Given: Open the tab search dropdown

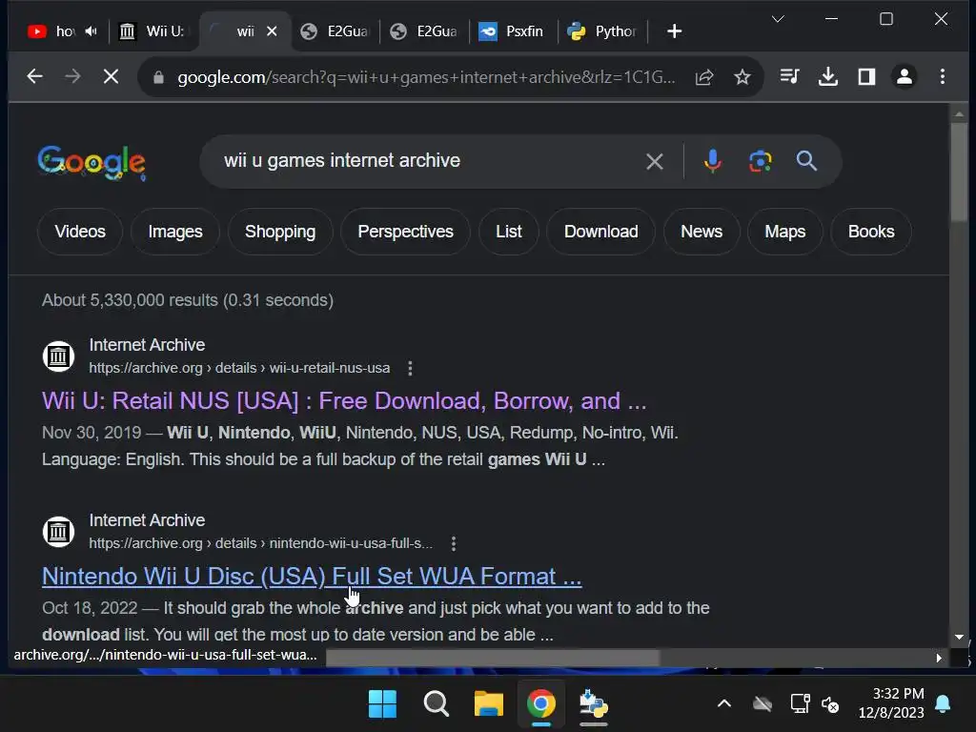Looking at the screenshot, I should pyautogui.click(x=778, y=19).
